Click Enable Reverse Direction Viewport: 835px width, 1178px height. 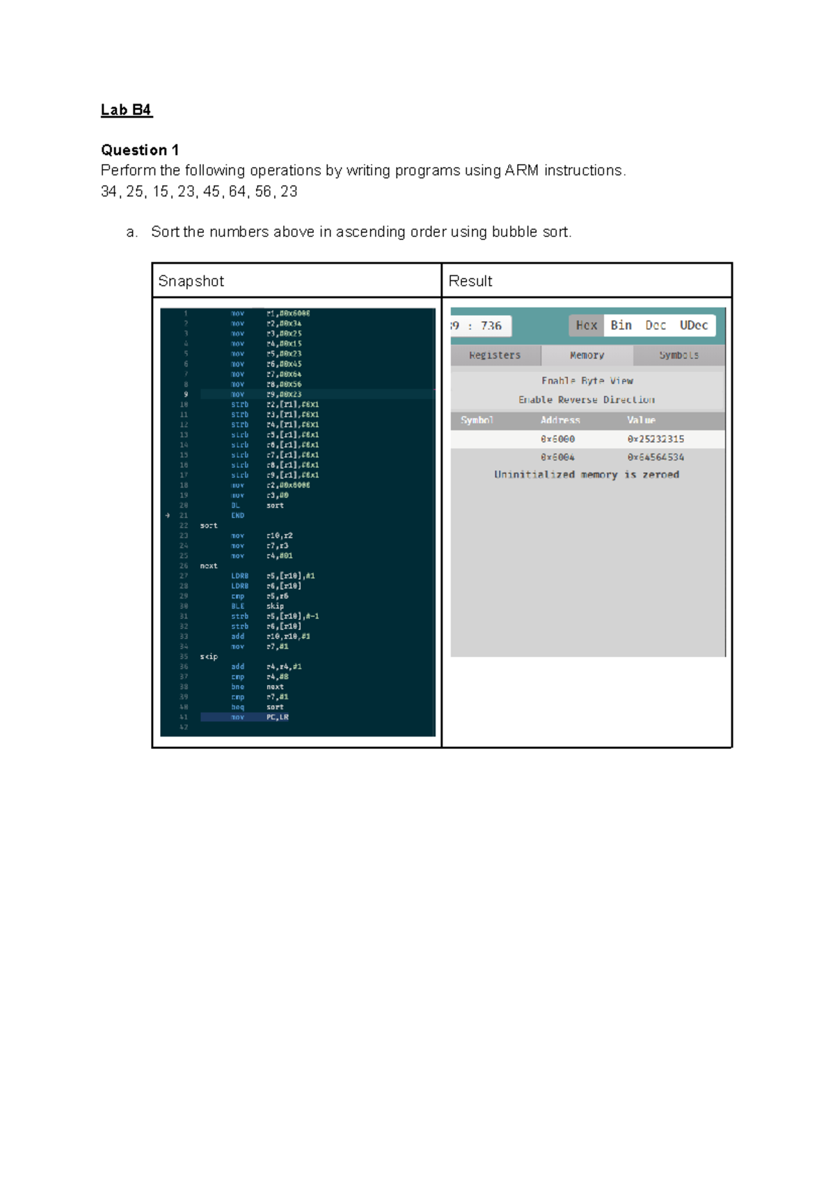(x=587, y=400)
